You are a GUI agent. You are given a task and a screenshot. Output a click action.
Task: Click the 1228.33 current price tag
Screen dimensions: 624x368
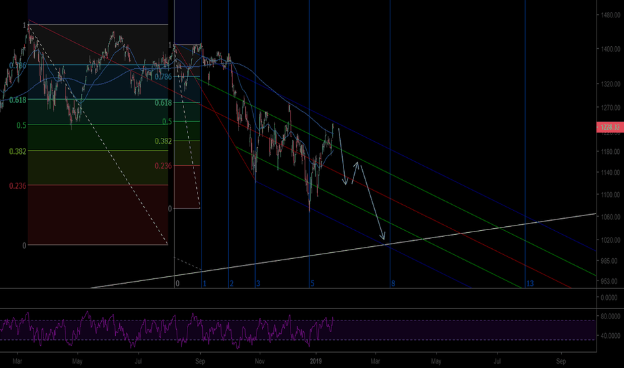pyautogui.click(x=610, y=127)
